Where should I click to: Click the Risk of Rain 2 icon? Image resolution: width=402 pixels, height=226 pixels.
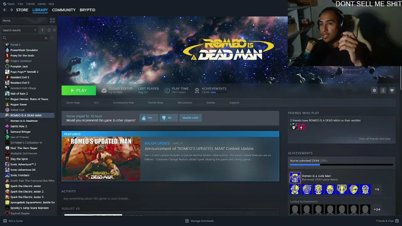(x=7, y=94)
